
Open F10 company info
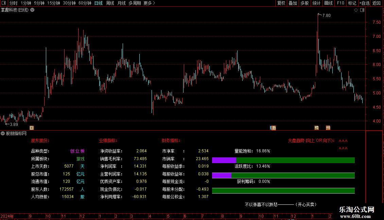(341, 3)
